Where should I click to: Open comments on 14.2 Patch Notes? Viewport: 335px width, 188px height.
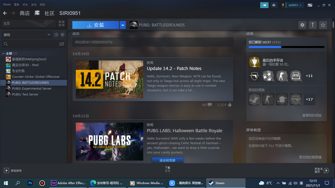tap(210, 105)
